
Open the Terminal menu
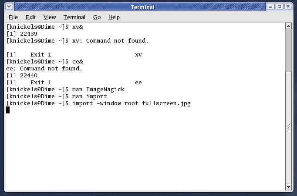pyautogui.click(x=74, y=17)
